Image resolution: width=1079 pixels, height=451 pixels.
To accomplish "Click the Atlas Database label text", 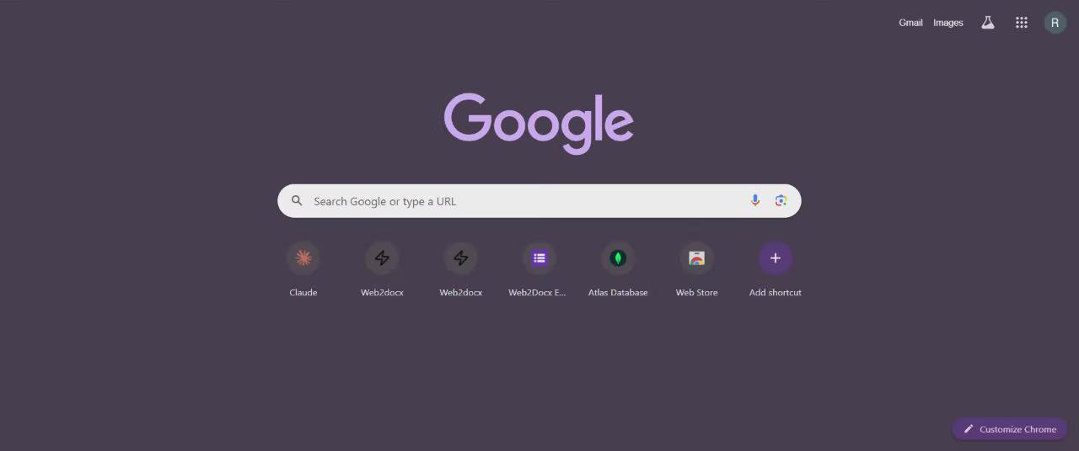I will point(618,293).
